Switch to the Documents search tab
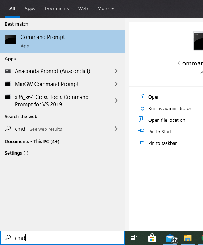This screenshot has width=203, height=245. coord(57,8)
